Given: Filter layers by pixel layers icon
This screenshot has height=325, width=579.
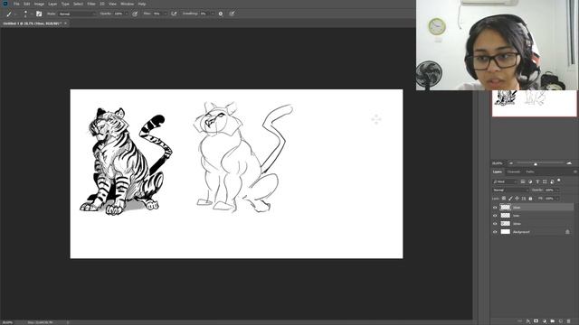Looking at the screenshot, I should click(523, 181).
